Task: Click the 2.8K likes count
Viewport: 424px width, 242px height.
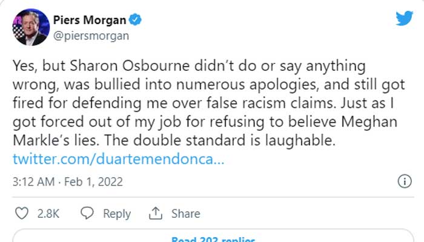Action: (x=49, y=214)
